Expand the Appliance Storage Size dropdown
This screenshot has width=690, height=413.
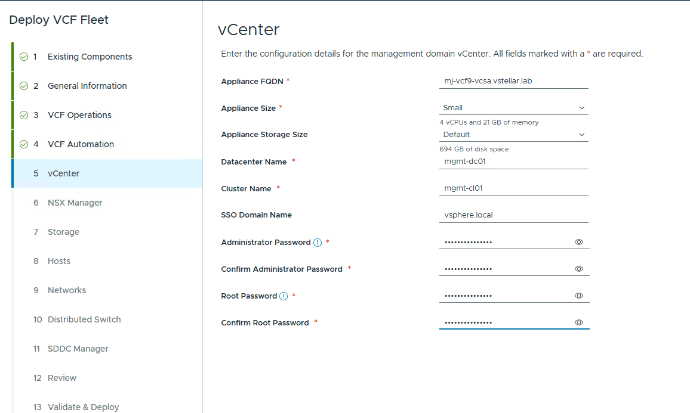pyautogui.click(x=513, y=135)
